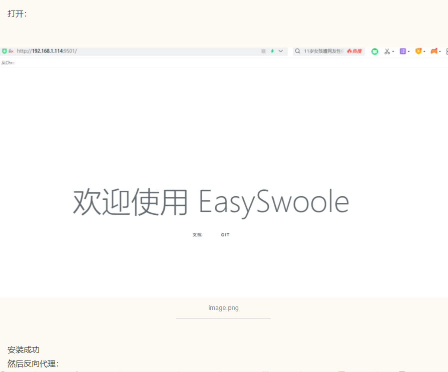Open the 文档 documentation link

(x=197, y=235)
